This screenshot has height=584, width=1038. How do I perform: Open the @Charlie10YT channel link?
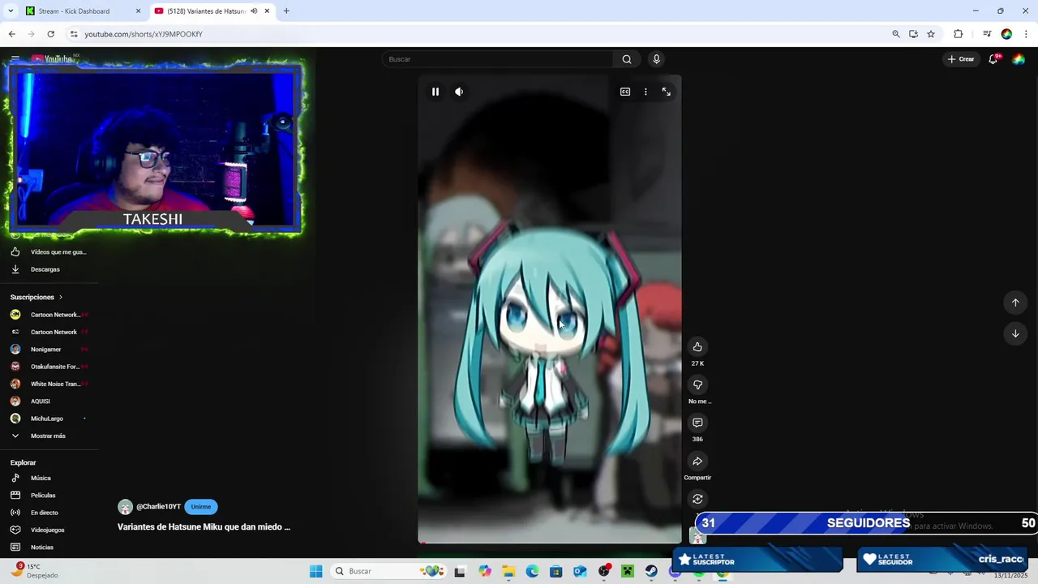pyautogui.click(x=158, y=507)
